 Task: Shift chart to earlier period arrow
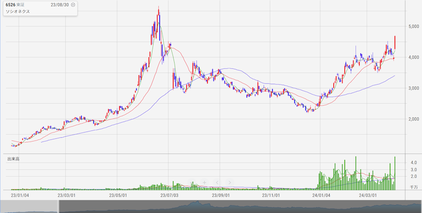pos(217,182)
